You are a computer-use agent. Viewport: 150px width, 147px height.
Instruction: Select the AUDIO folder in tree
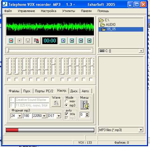[x=110, y=25]
